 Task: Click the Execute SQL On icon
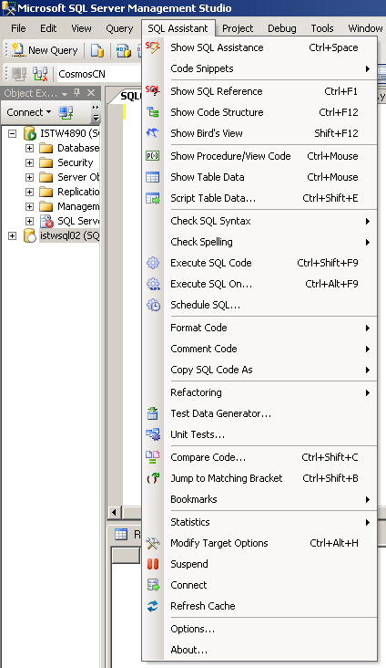point(153,284)
